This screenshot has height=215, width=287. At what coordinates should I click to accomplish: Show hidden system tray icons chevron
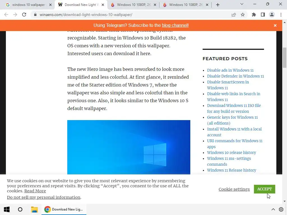(x=273, y=209)
